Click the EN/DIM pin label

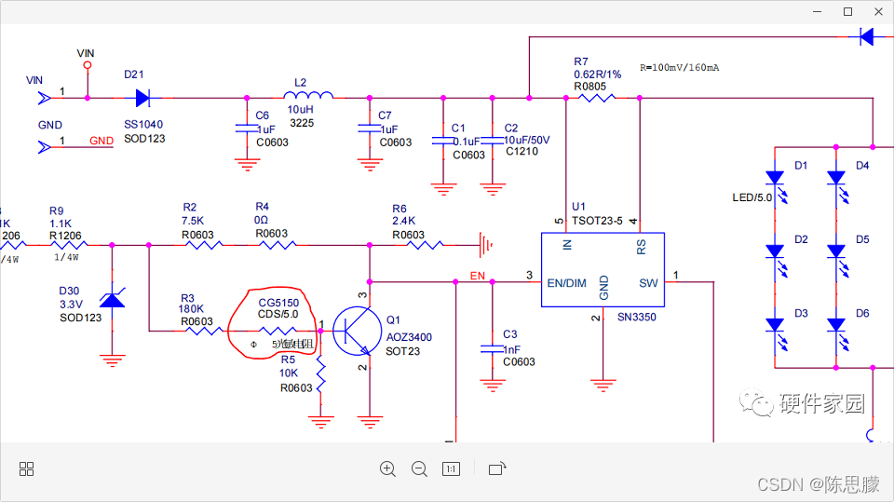point(566,283)
